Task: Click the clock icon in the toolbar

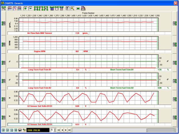Action: pyautogui.click(x=57, y=9)
